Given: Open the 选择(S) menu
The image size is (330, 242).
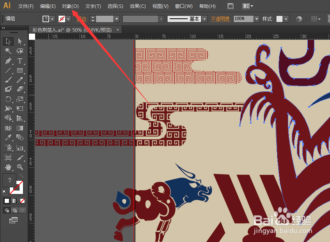Looking at the screenshot, I should (x=115, y=6).
